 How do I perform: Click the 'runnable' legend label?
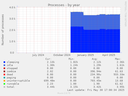point(13,84)
